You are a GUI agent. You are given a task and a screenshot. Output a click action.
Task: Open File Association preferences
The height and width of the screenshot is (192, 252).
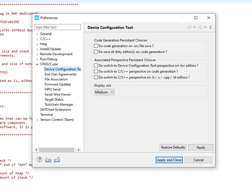pos(56,79)
